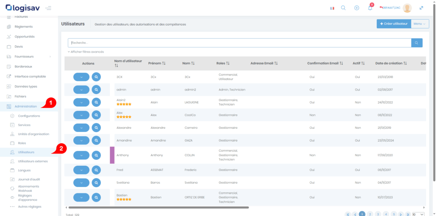View details with magnifier for user admin
The height and width of the screenshot is (216, 436).
[96, 90]
